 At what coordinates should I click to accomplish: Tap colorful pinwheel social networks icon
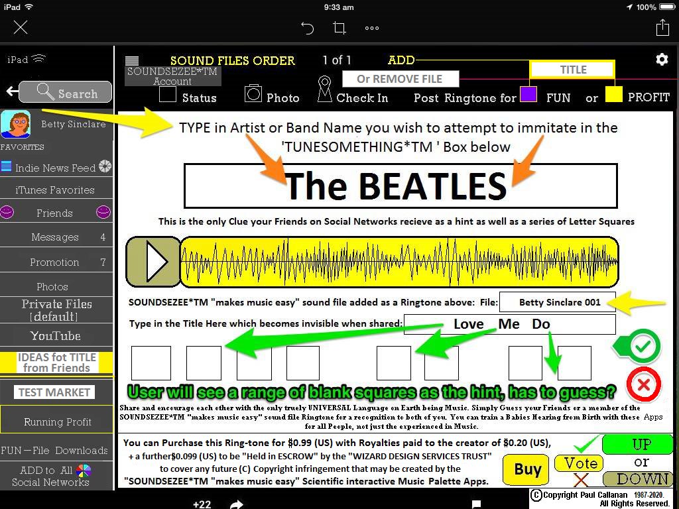click(x=83, y=471)
